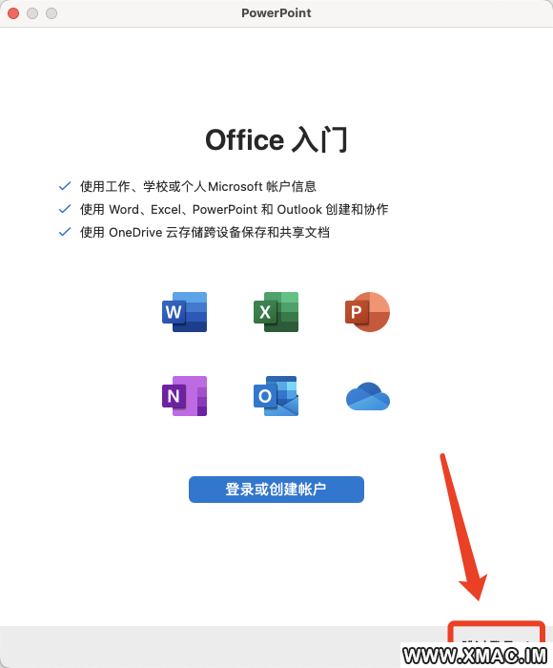
Task: Click checkmark beside Word、Excel 创建和协作 line
Action: pyautogui.click(x=65, y=209)
